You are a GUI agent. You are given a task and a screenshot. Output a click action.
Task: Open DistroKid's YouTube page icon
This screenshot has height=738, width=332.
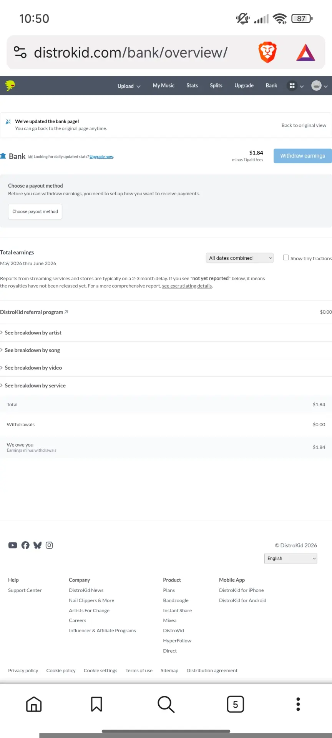[x=13, y=545]
